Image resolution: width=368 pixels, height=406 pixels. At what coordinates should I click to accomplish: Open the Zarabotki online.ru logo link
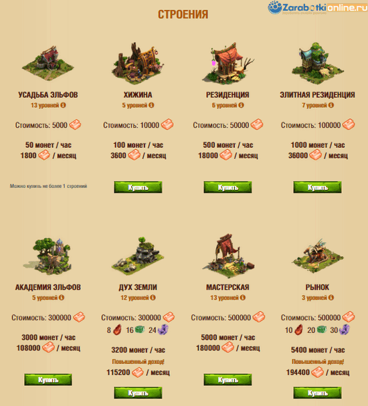[318, 7]
